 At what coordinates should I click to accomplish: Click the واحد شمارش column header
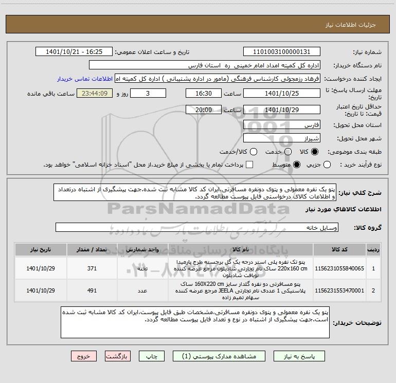pos(142,250)
